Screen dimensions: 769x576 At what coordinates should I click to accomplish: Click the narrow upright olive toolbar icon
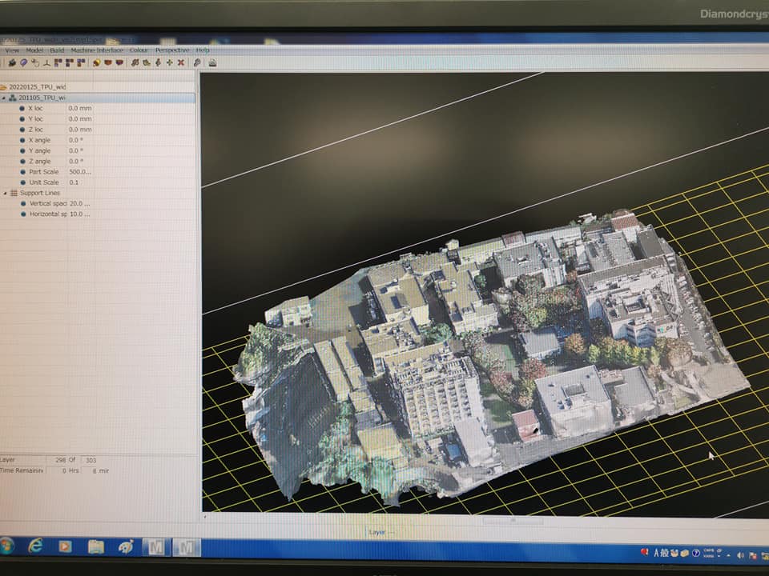click(x=158, y=62)
